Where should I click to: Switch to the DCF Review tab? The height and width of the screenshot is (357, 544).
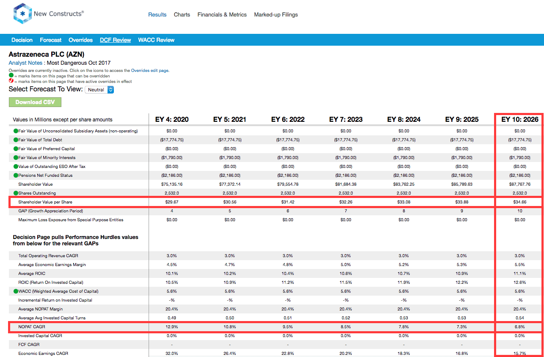pyautogui.click(x=115, y=40)
